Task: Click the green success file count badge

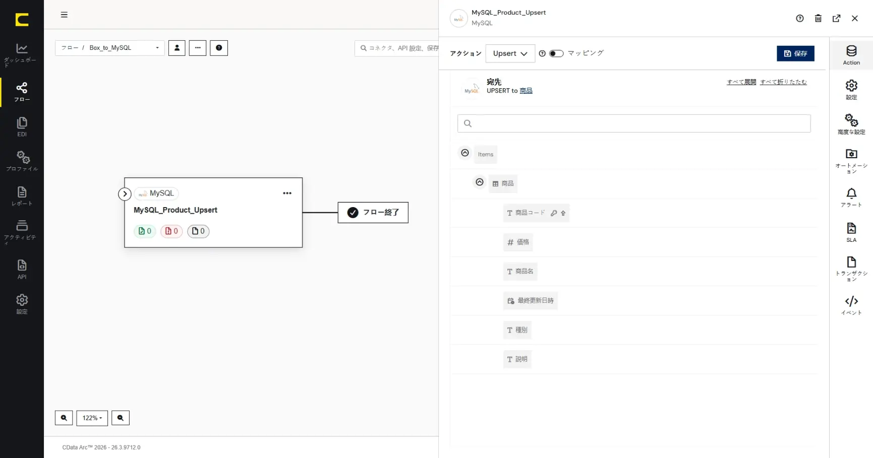Action: [145, 231]
